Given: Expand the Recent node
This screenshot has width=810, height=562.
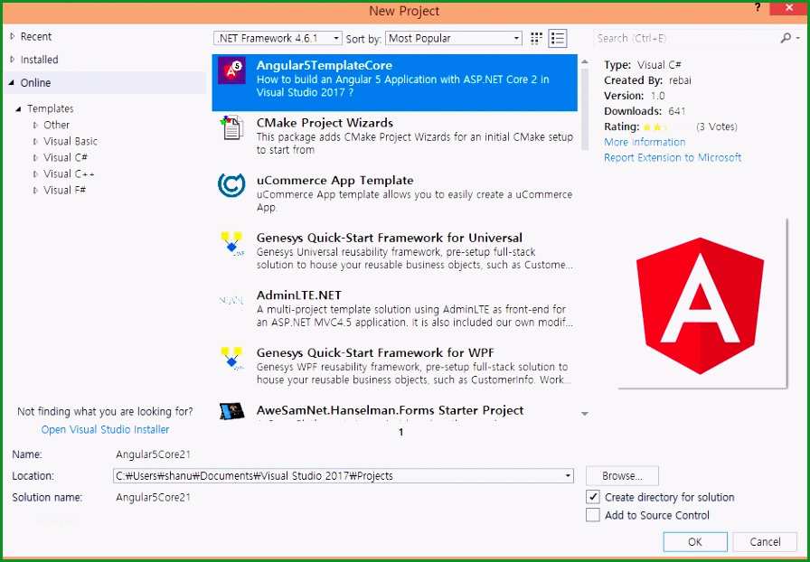Looking at the screenshot, I should pos(13,36).
